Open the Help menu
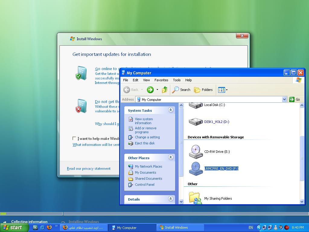This screenshot has width=309, height=232. pyautogui.click(x=188, y=80)
